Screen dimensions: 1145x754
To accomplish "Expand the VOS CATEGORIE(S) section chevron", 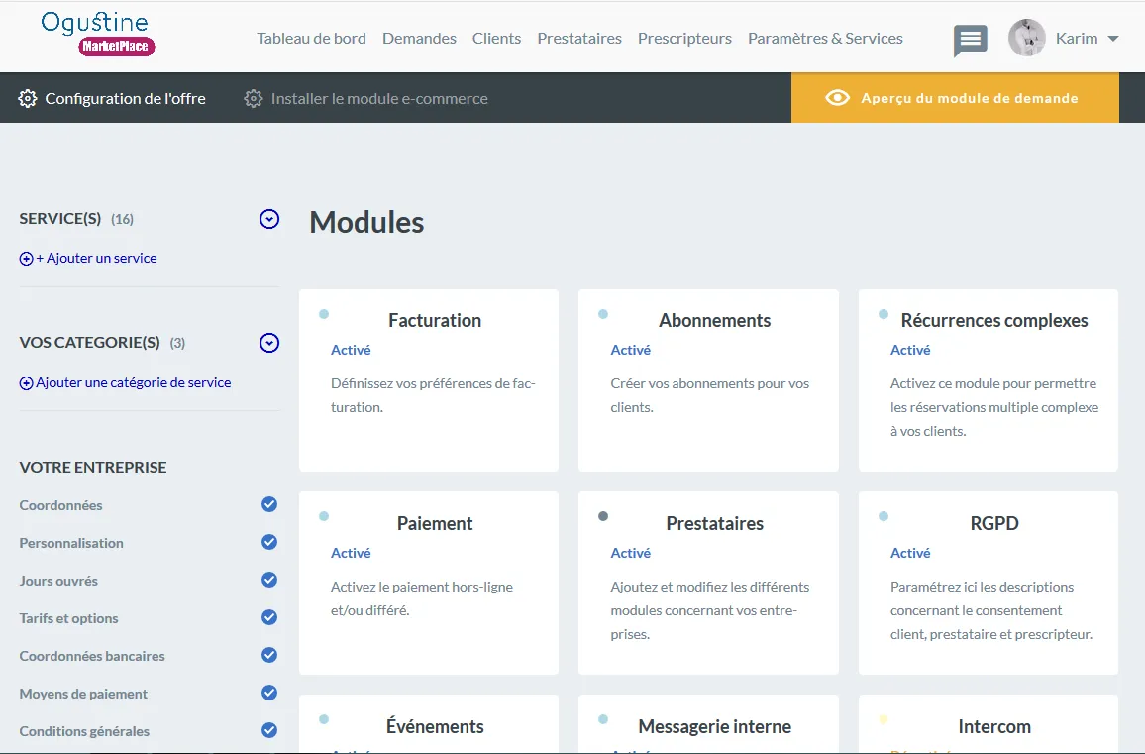I will pos(269,343).
